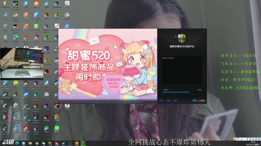Screen dimensions: 261x146
Task: Click the taskbar clock and date
Action: (x=253, y=143)
